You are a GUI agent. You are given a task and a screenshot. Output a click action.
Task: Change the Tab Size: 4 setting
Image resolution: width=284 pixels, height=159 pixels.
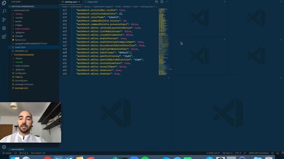tap(227, 153)
